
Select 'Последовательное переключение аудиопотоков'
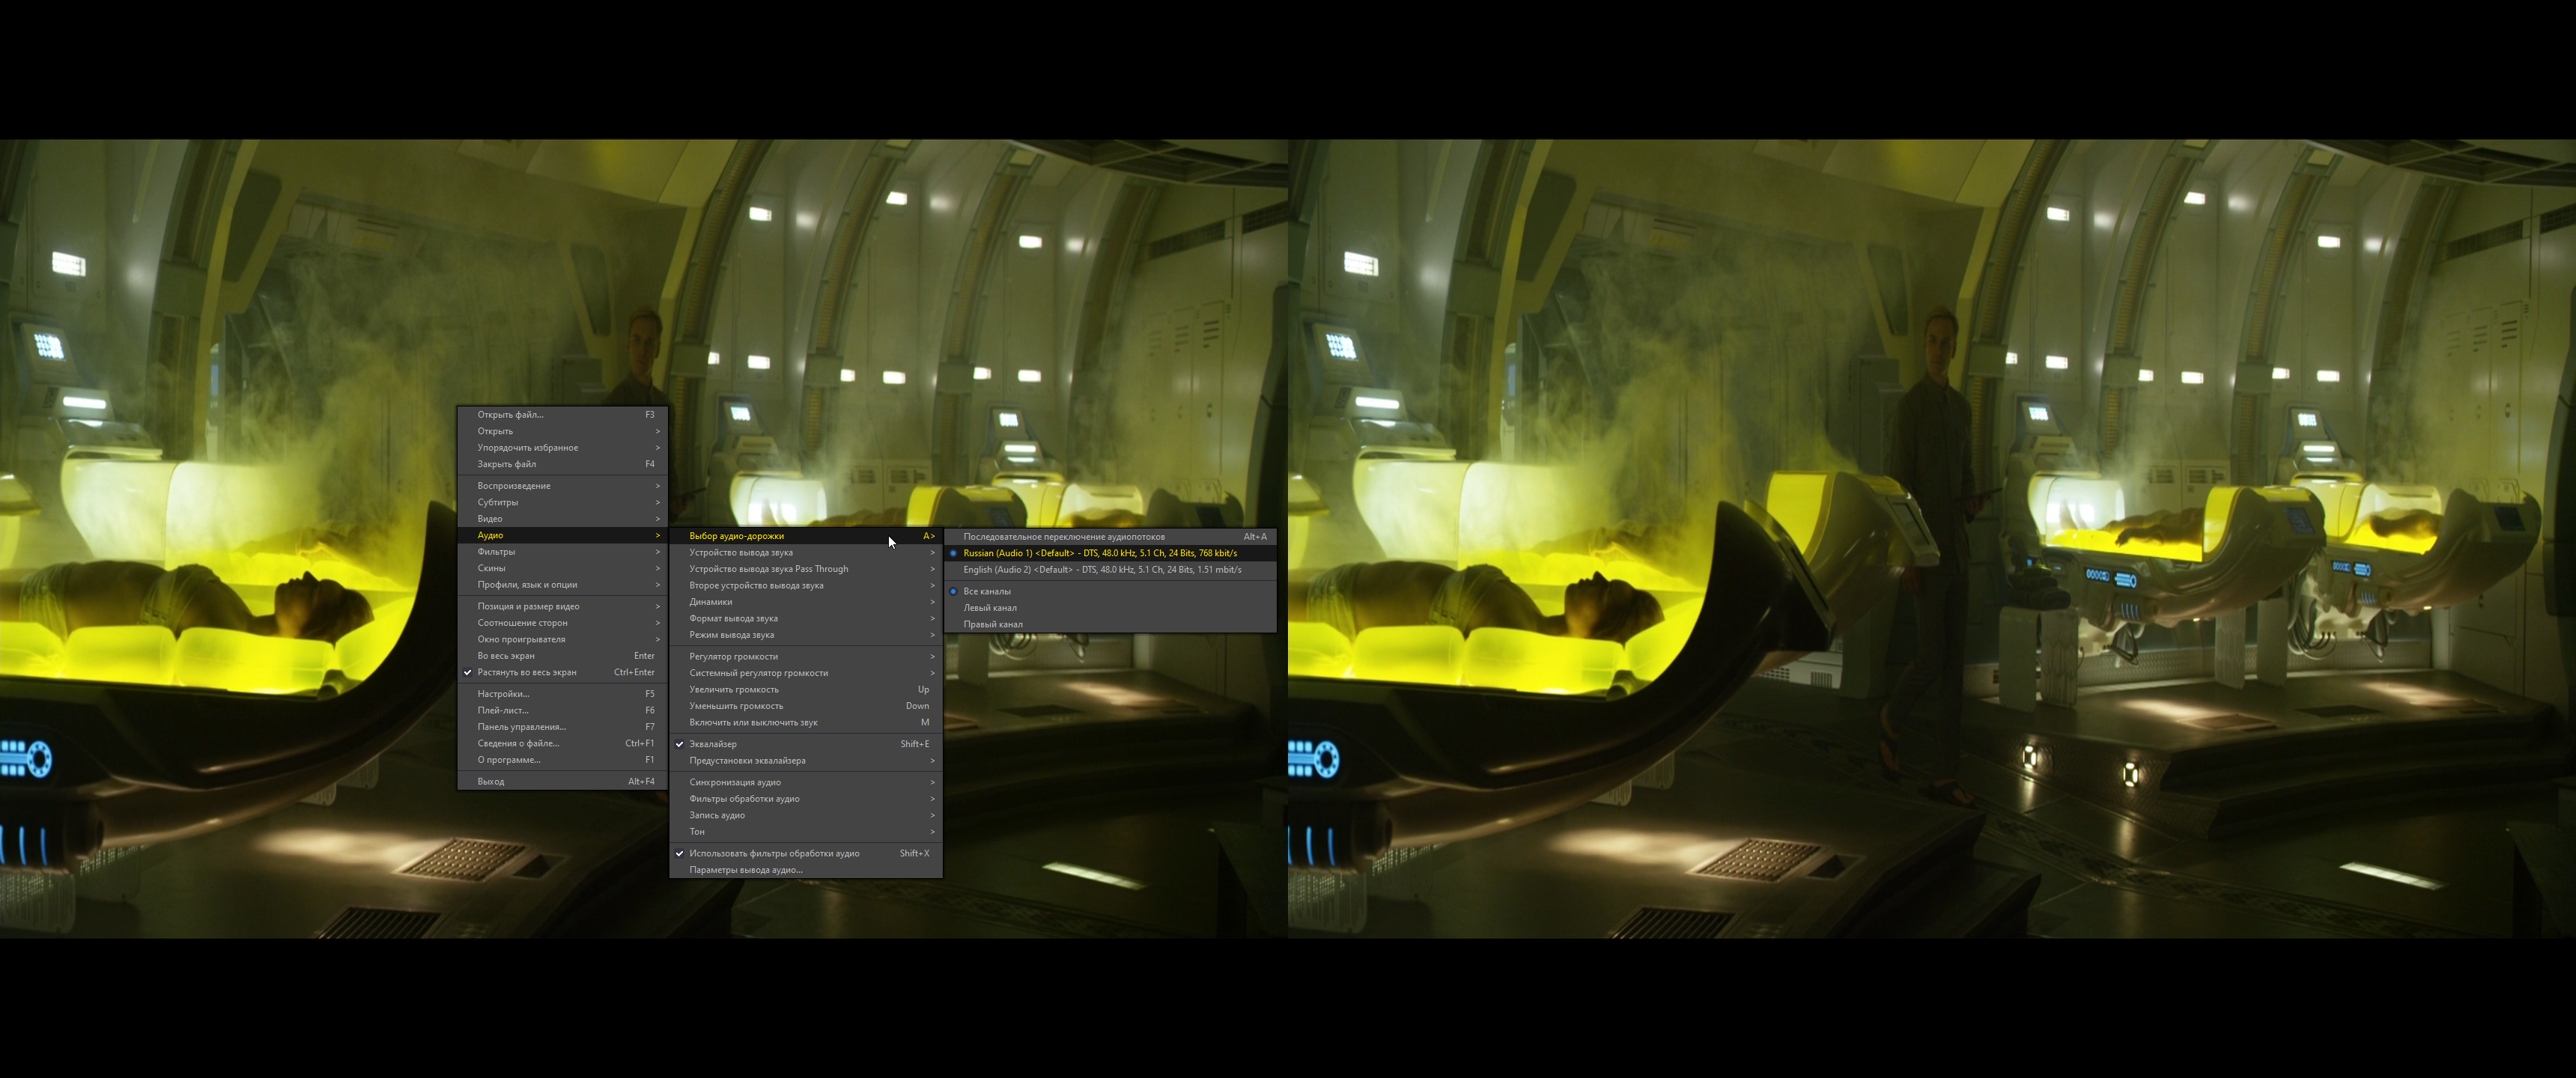click(1063, 537)
